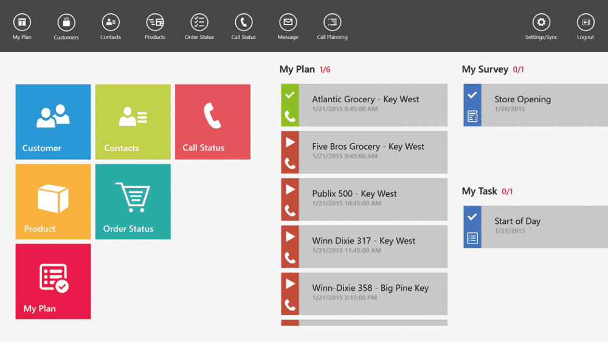Open the blue Customer tile
Viewport: 608px width, 353px height.
(x=53, y=121)
